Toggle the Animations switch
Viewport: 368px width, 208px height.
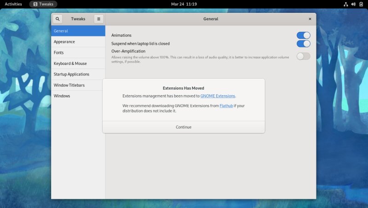pos(303,35)
